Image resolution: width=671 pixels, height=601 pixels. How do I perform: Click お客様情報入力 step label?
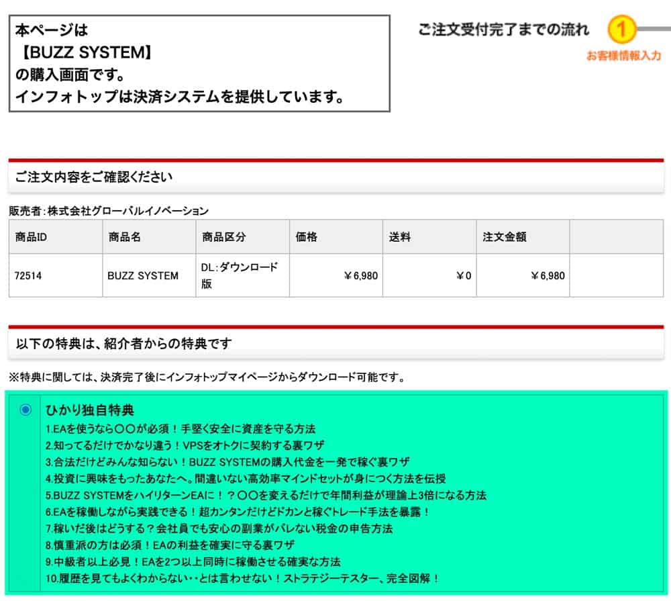(623, 56)
